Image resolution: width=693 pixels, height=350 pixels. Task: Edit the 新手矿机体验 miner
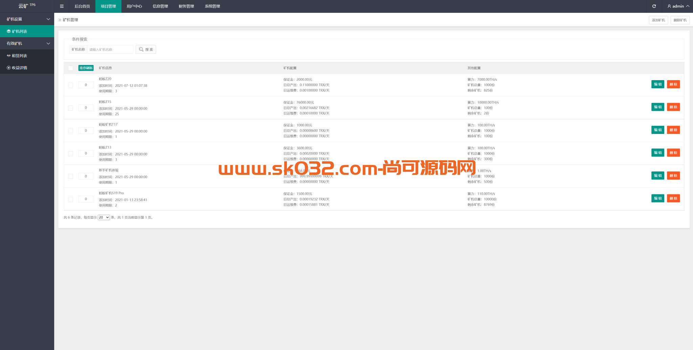pyautogui.click(x=658, y=176)
